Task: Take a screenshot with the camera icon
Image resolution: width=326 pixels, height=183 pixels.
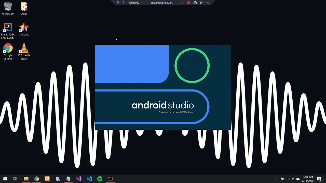Action: (x=195, y=3)
